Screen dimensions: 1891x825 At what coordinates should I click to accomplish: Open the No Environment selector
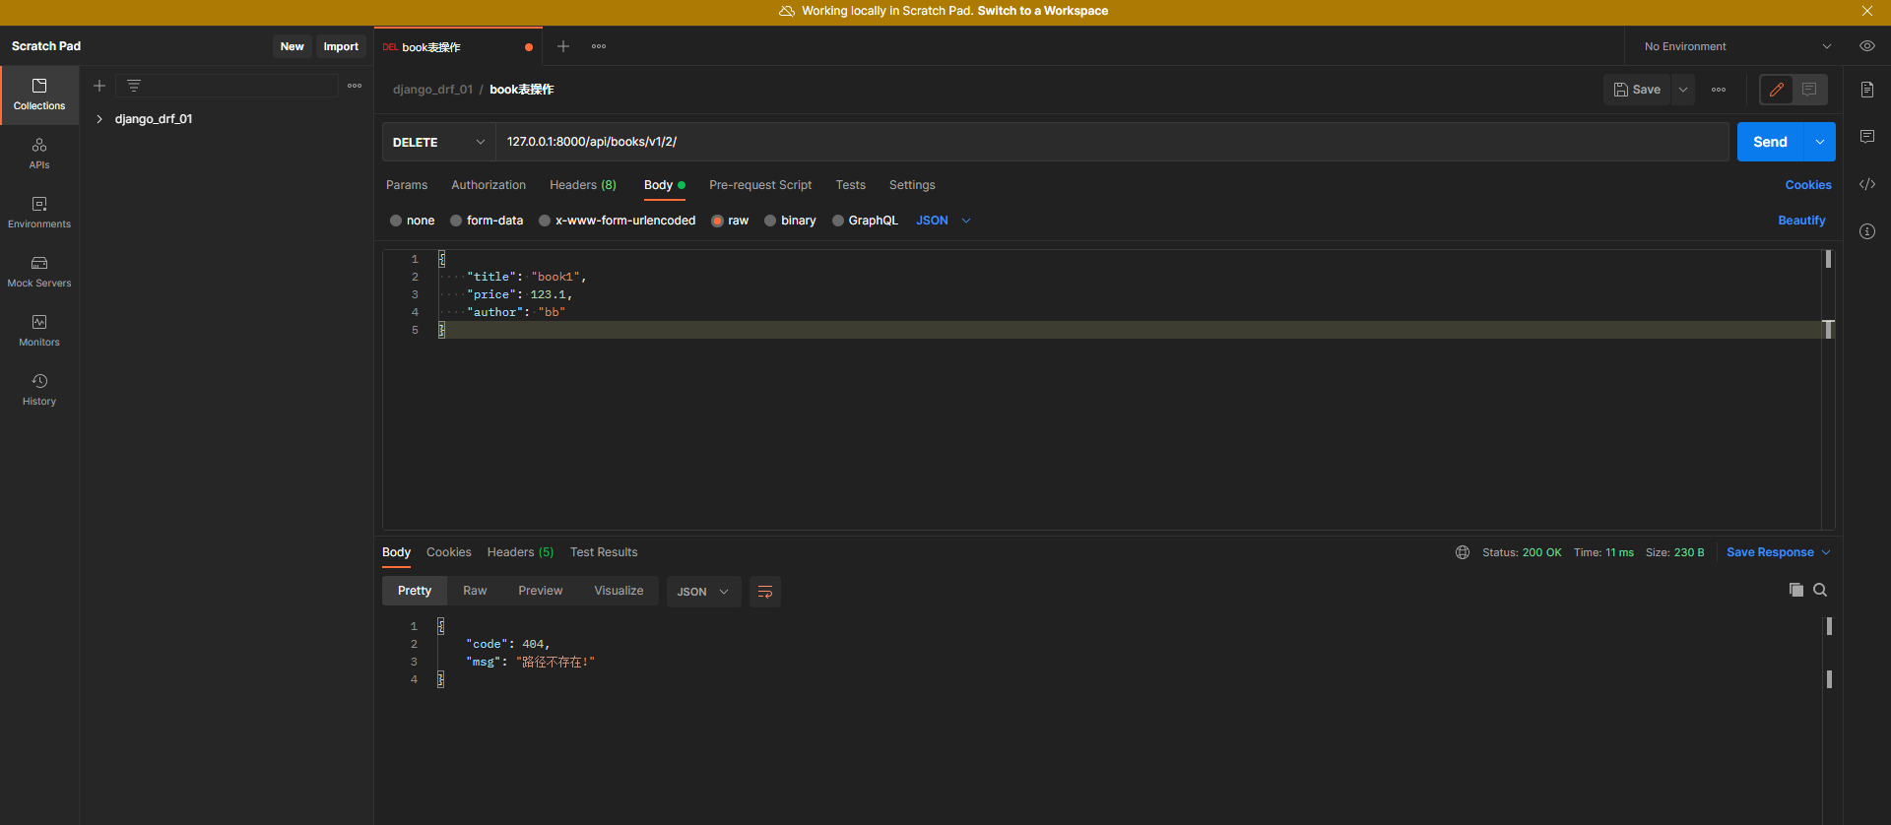[1737, 46]
